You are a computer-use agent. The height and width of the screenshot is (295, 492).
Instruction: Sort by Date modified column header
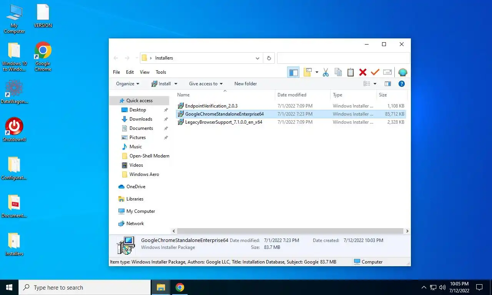point(303,95)
